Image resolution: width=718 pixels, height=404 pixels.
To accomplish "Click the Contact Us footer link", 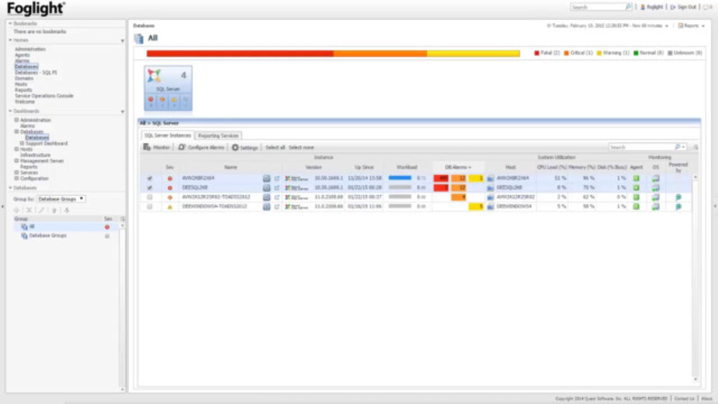I will coord(684,398).
